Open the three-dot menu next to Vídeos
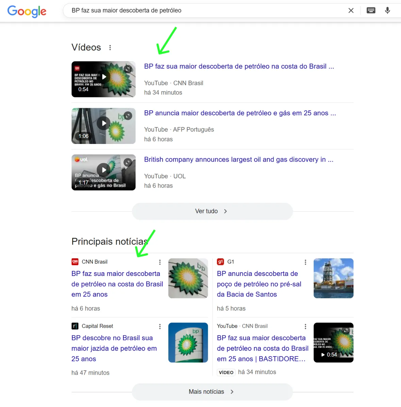Screen dimensions: 401x407 pyautogui.click(x=110, y=48)
